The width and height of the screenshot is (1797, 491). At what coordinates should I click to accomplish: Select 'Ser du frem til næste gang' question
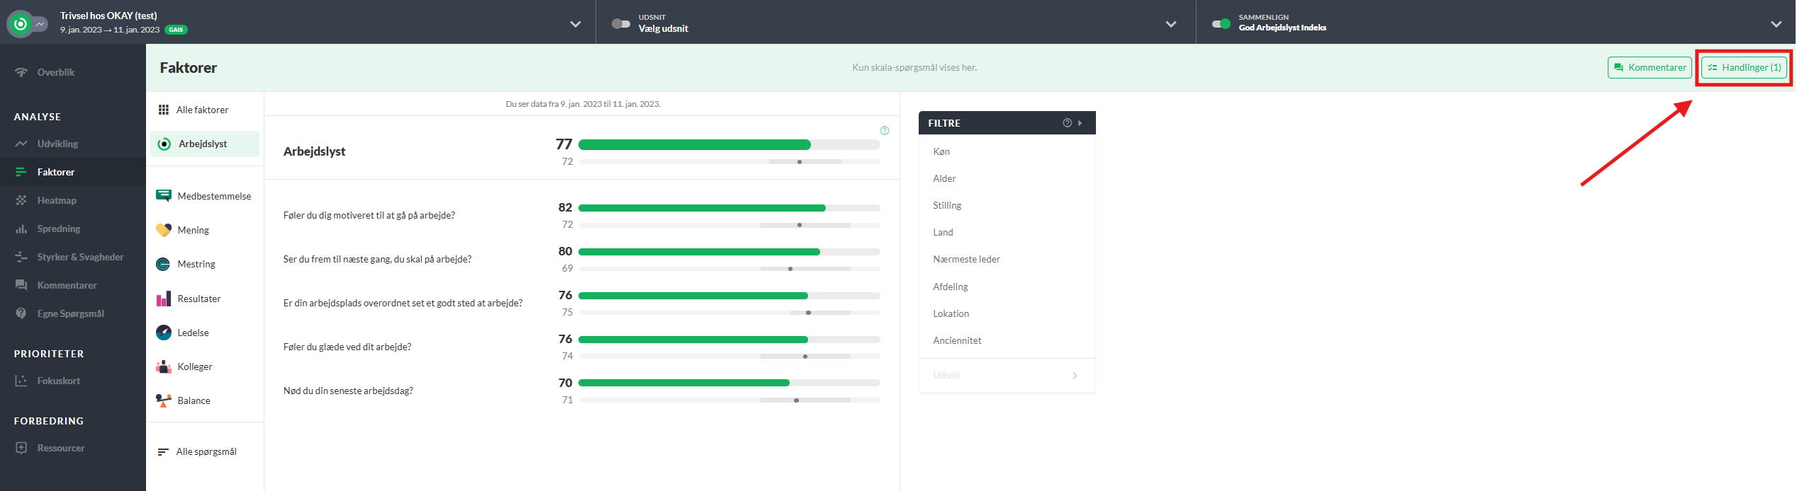pyautogui.click(x=377, y=259)
